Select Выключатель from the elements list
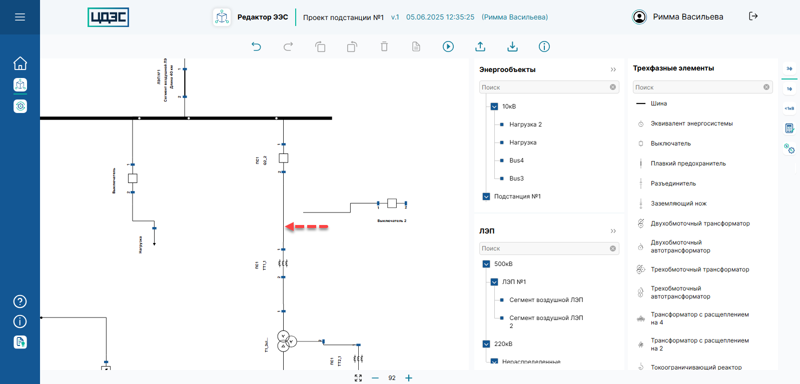 pos(670,143)
